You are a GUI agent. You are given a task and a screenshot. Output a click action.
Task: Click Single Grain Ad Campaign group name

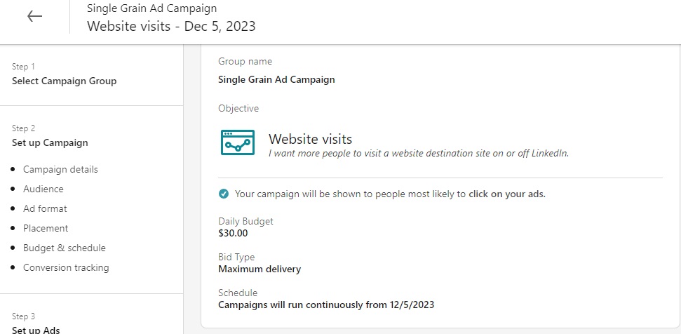pos(276,79)
